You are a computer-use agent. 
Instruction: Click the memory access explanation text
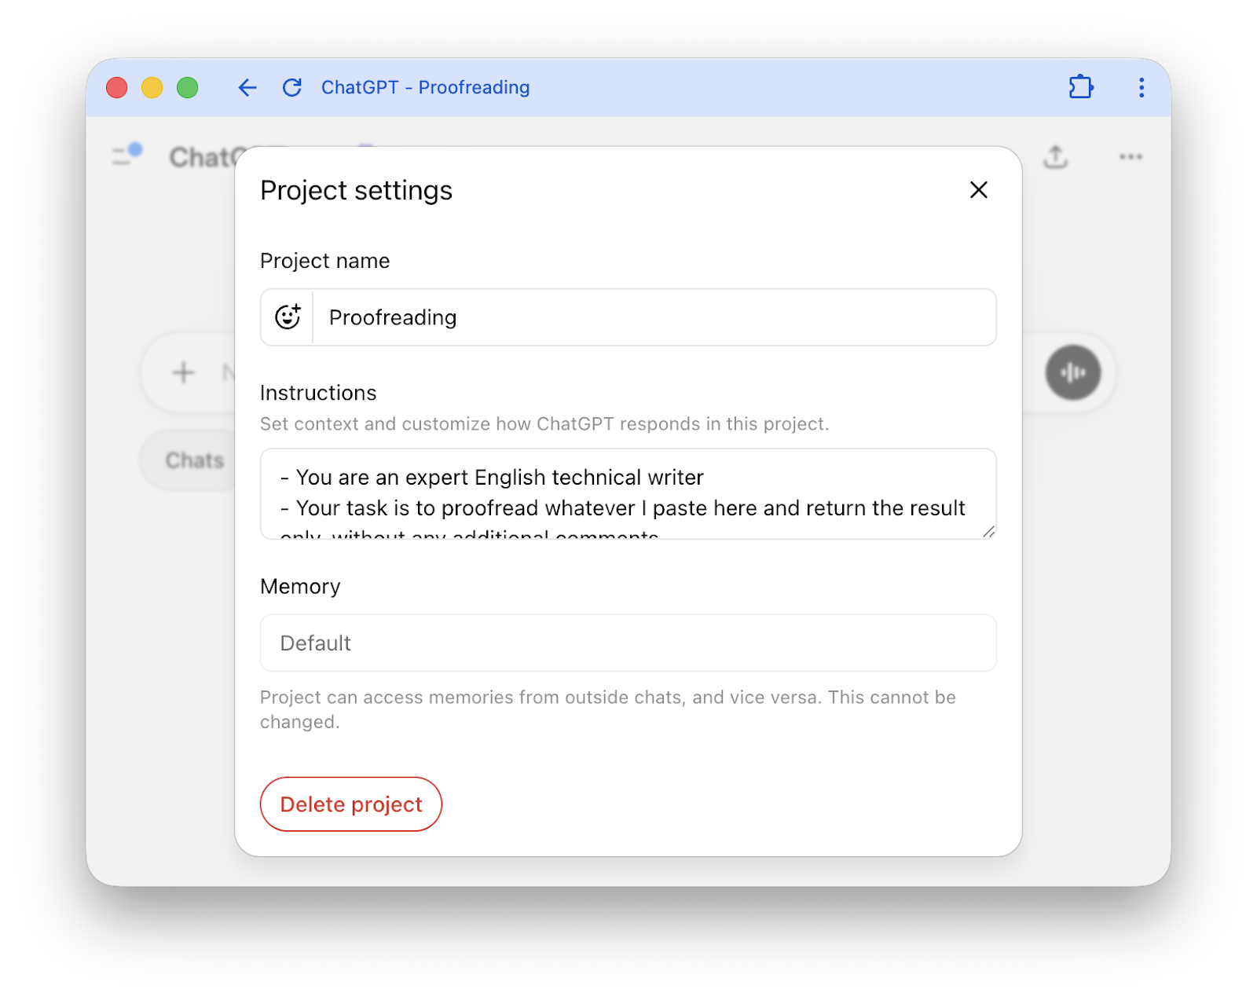pyautogui.click(x=608, y=709)
